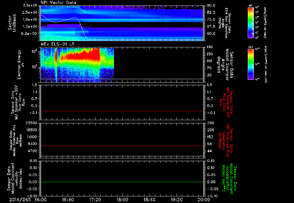The image size is (294, 203).
Task: Click the 16:00 time axis label
Action: click(x=41, y=200)
